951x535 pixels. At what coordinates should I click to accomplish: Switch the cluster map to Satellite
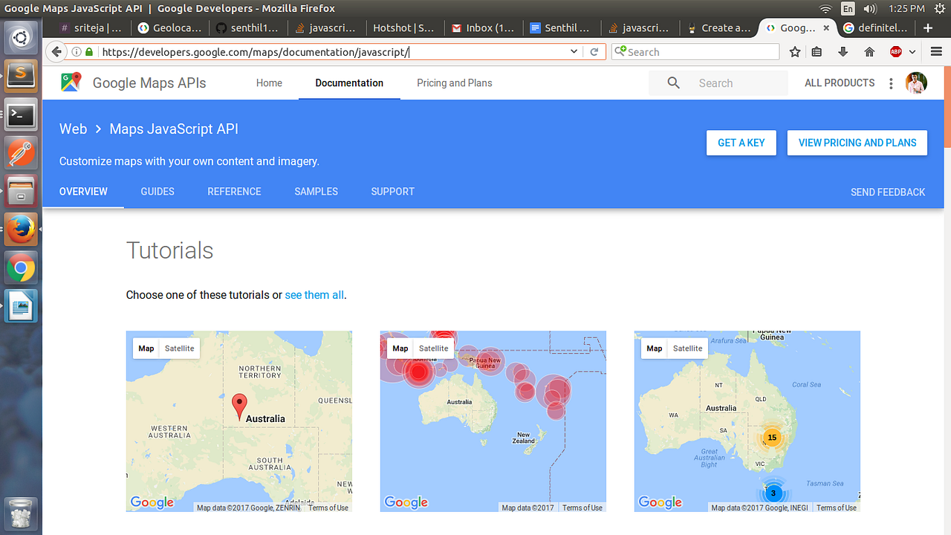(688, 348)
